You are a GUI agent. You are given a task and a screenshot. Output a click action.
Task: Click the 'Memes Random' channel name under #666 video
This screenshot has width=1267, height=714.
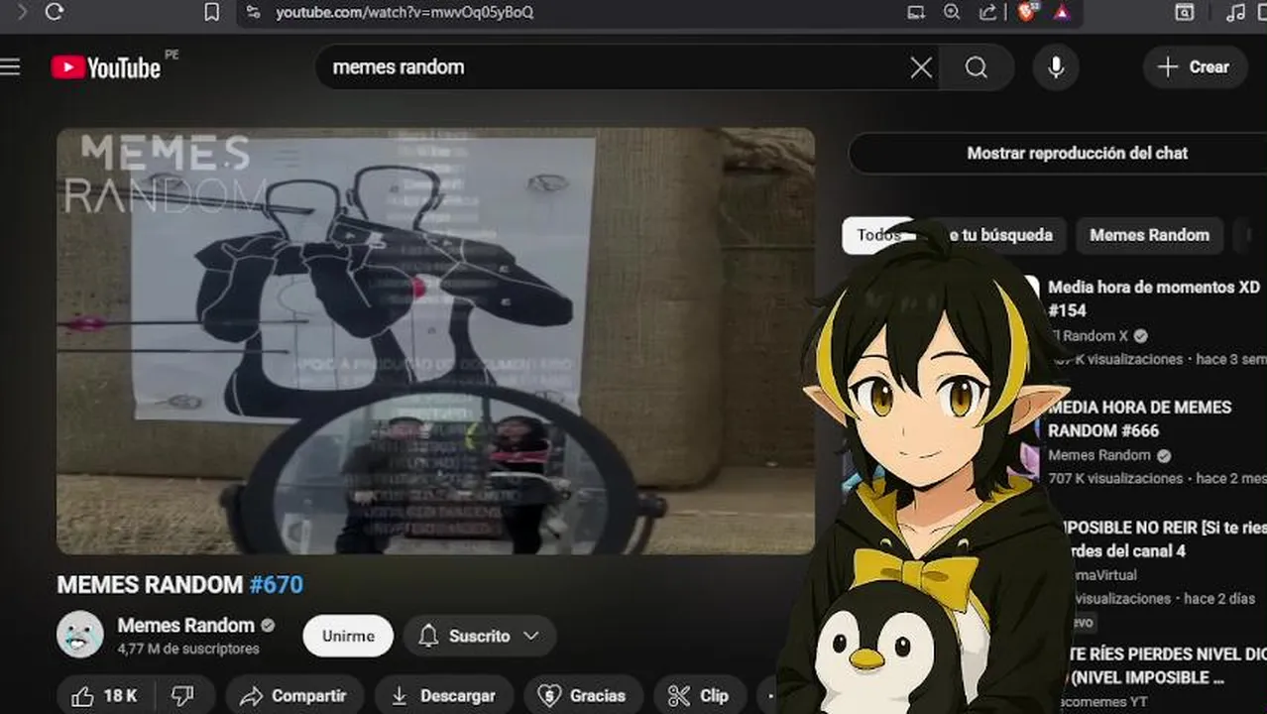pos(1099,455)
